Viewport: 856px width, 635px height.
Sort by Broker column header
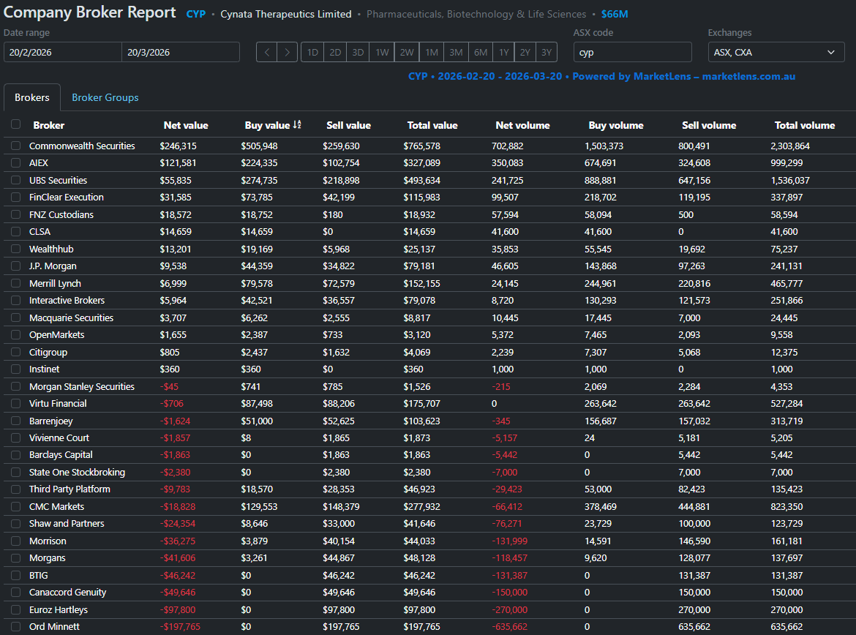pyautogui.click(x=48, y=126)
